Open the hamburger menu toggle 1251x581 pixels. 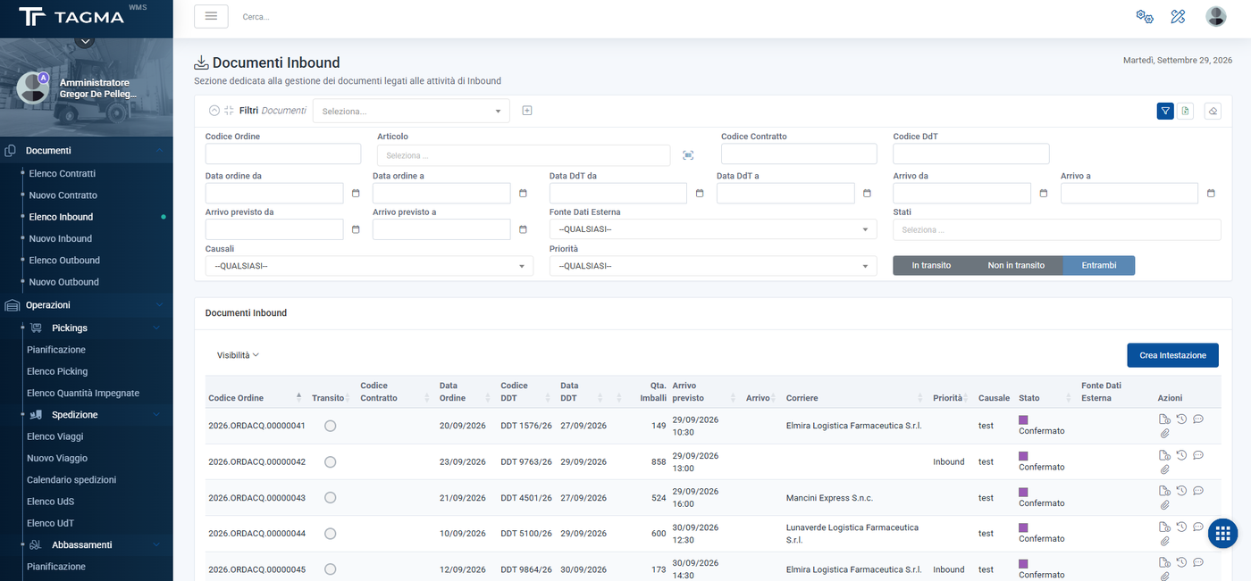(211, 16)
